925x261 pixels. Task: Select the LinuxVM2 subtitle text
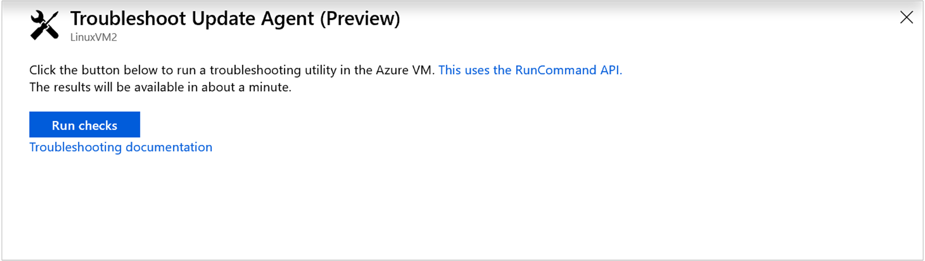(94, 38)
